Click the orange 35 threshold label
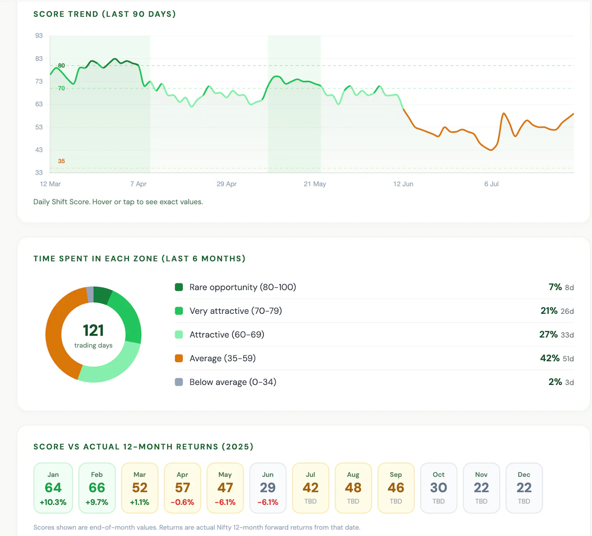This screenshot has height=536, width=592. tap(61, 161)
